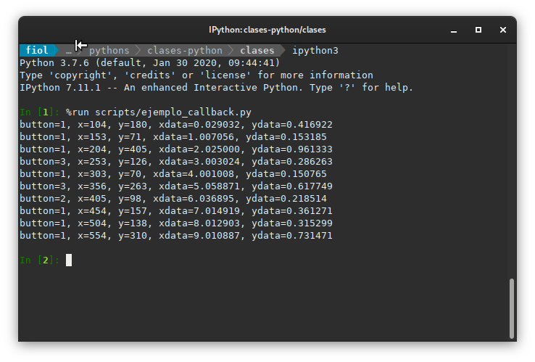The width and height of the screenshot is (535, 362).
Task: Click the first 'button=3' output line
Action: [176, 162]
